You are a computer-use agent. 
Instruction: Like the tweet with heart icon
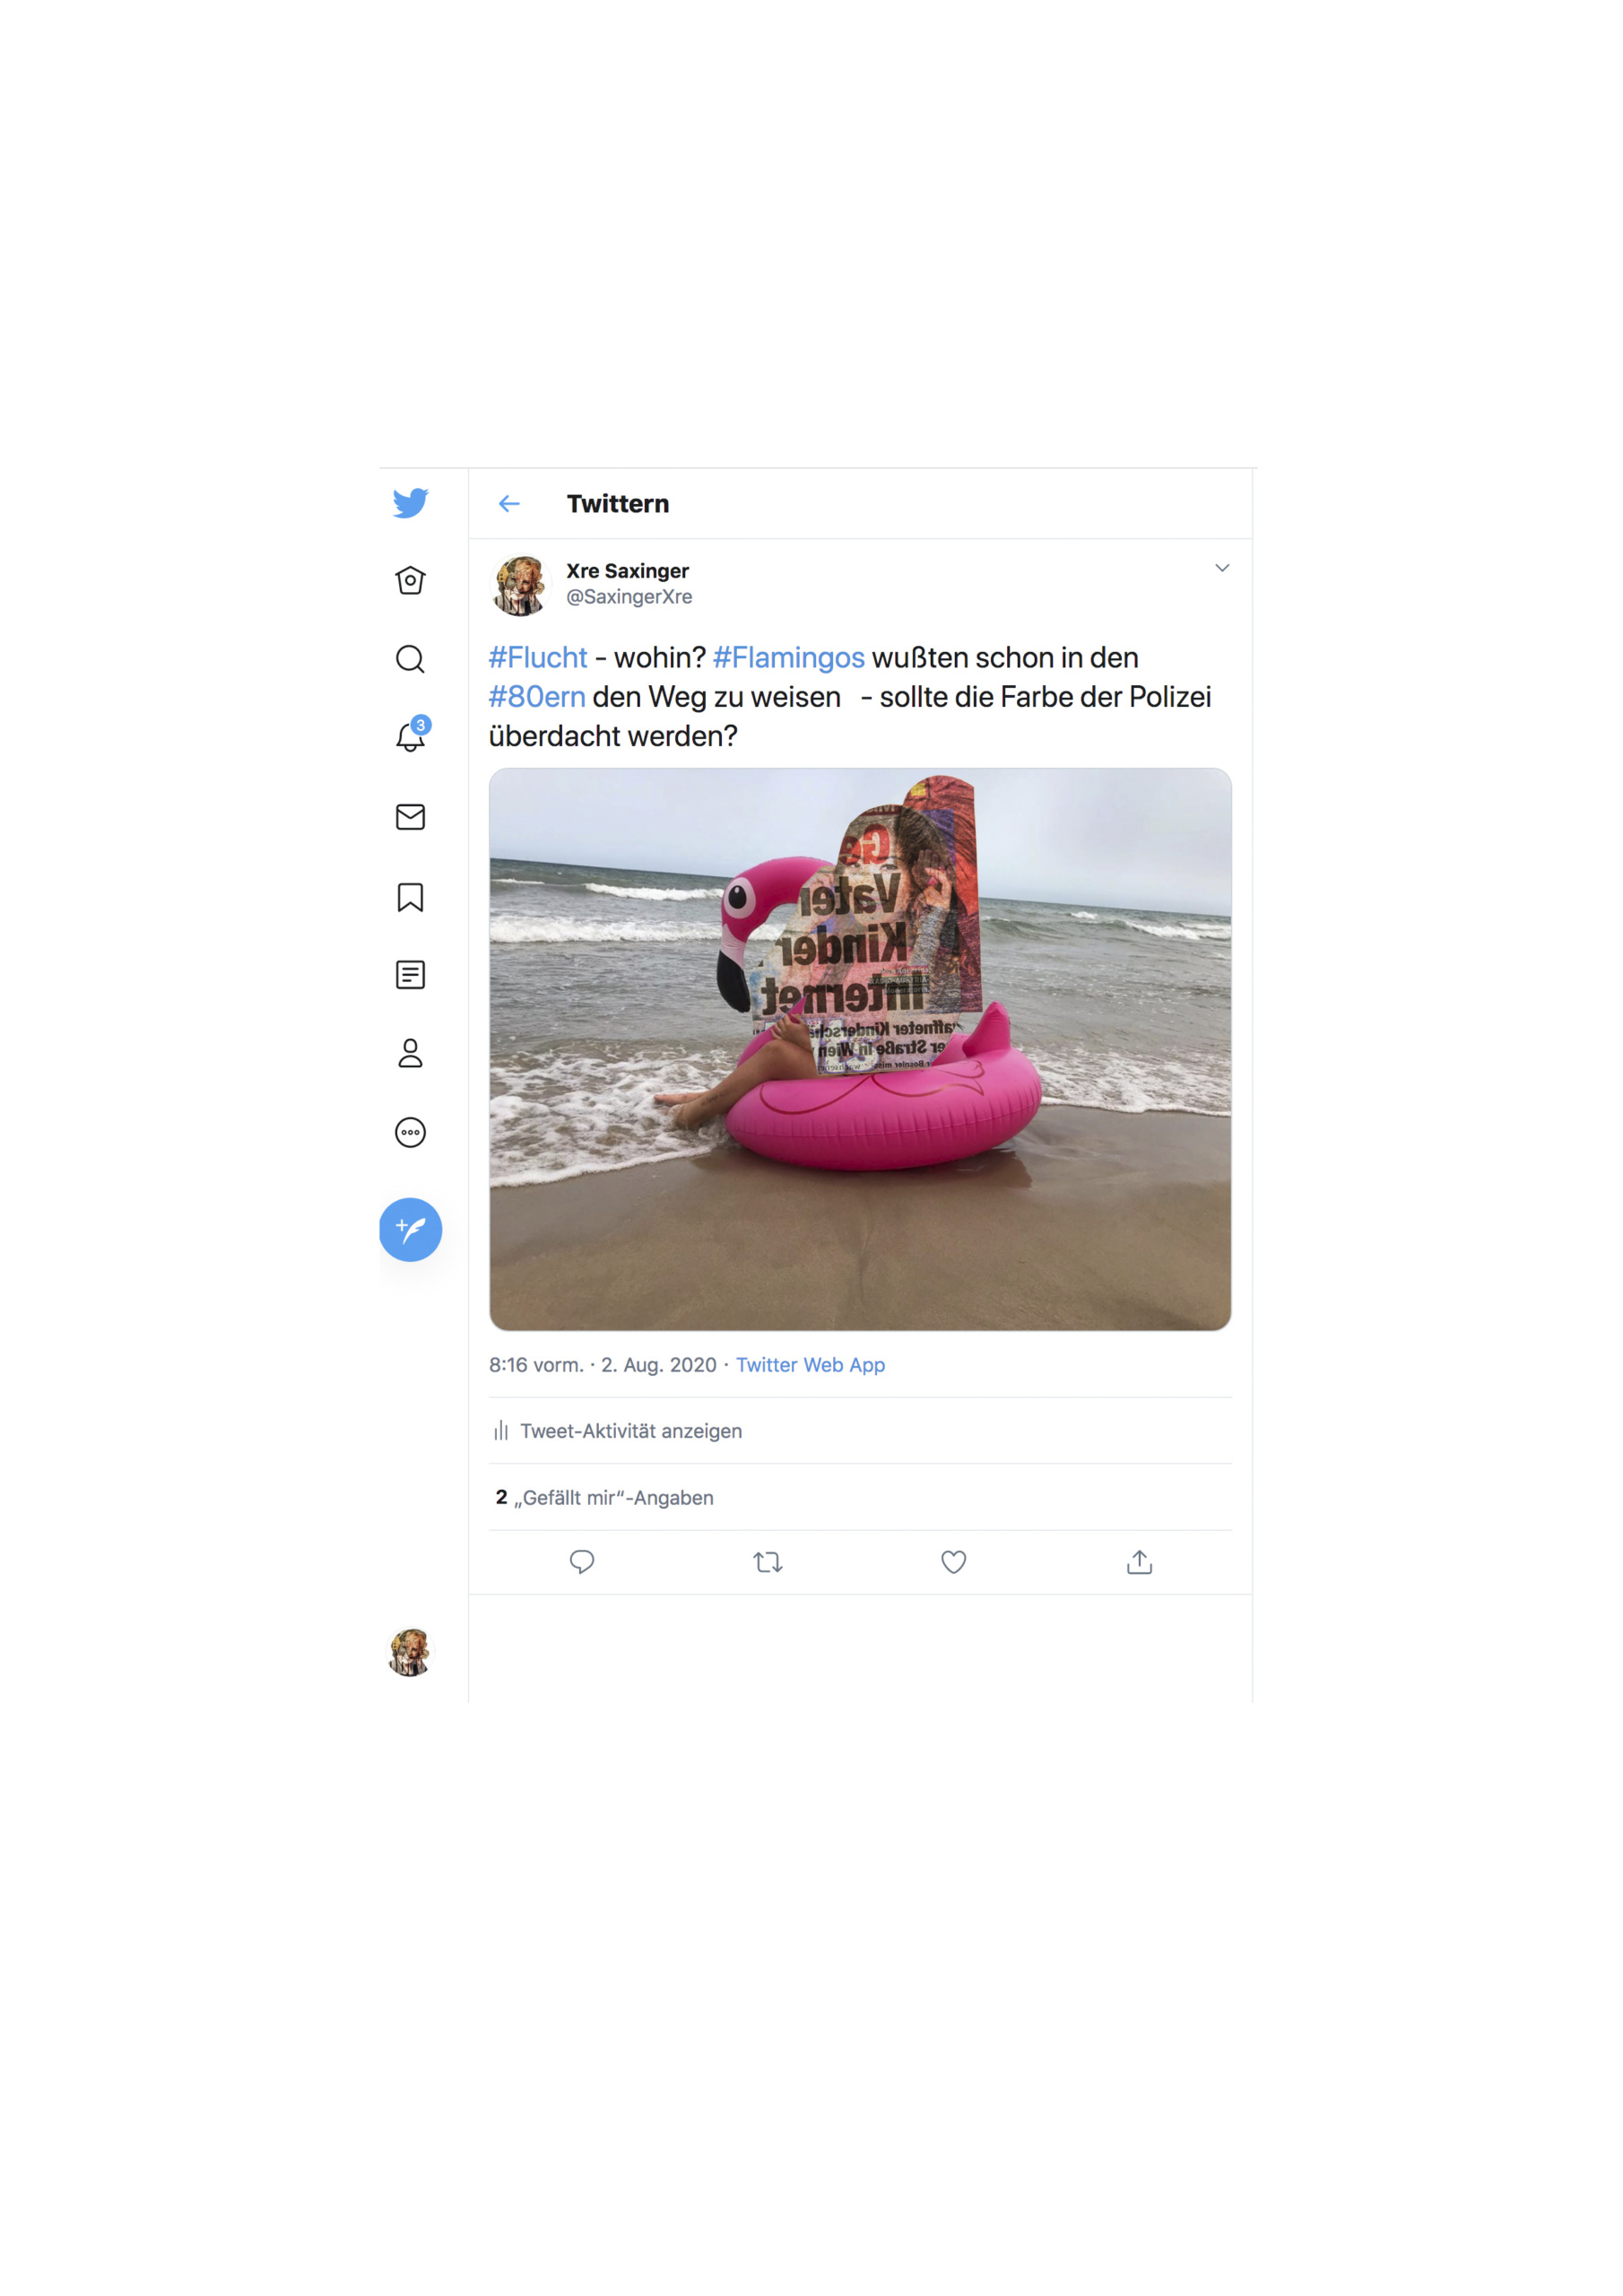(954, 1562)
